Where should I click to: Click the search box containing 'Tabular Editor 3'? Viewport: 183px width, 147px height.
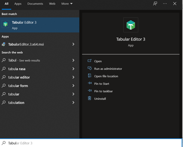[91, 143]
